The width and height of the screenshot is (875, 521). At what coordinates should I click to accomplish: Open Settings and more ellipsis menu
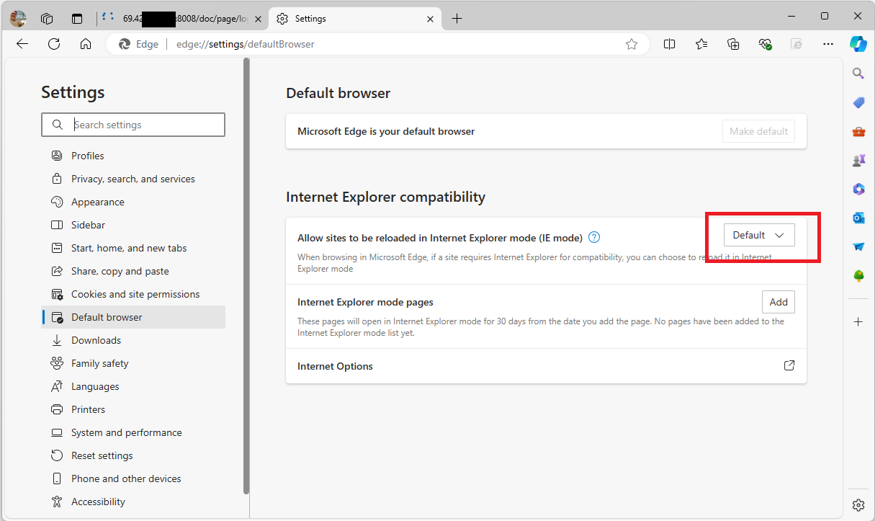(x=828, y=44)
